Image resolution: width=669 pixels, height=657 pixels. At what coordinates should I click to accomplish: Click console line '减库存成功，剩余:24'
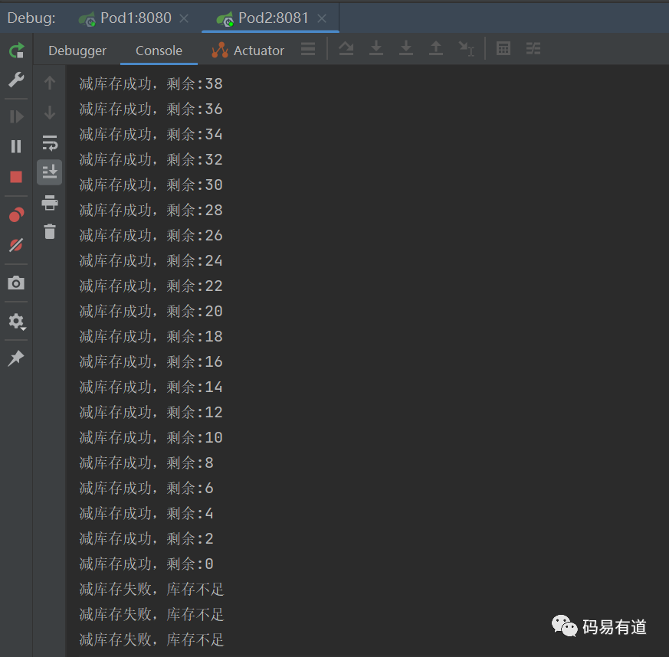point(151,260)
